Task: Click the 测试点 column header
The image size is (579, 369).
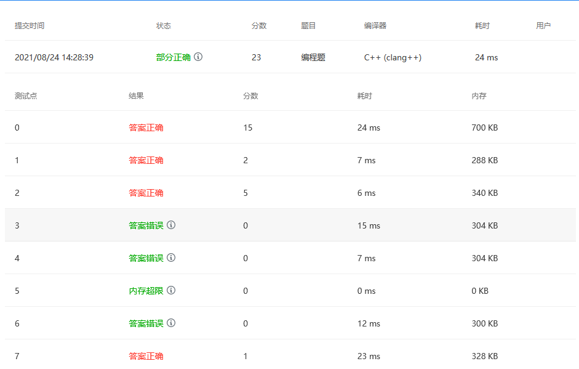Action: tap(26, 95)
